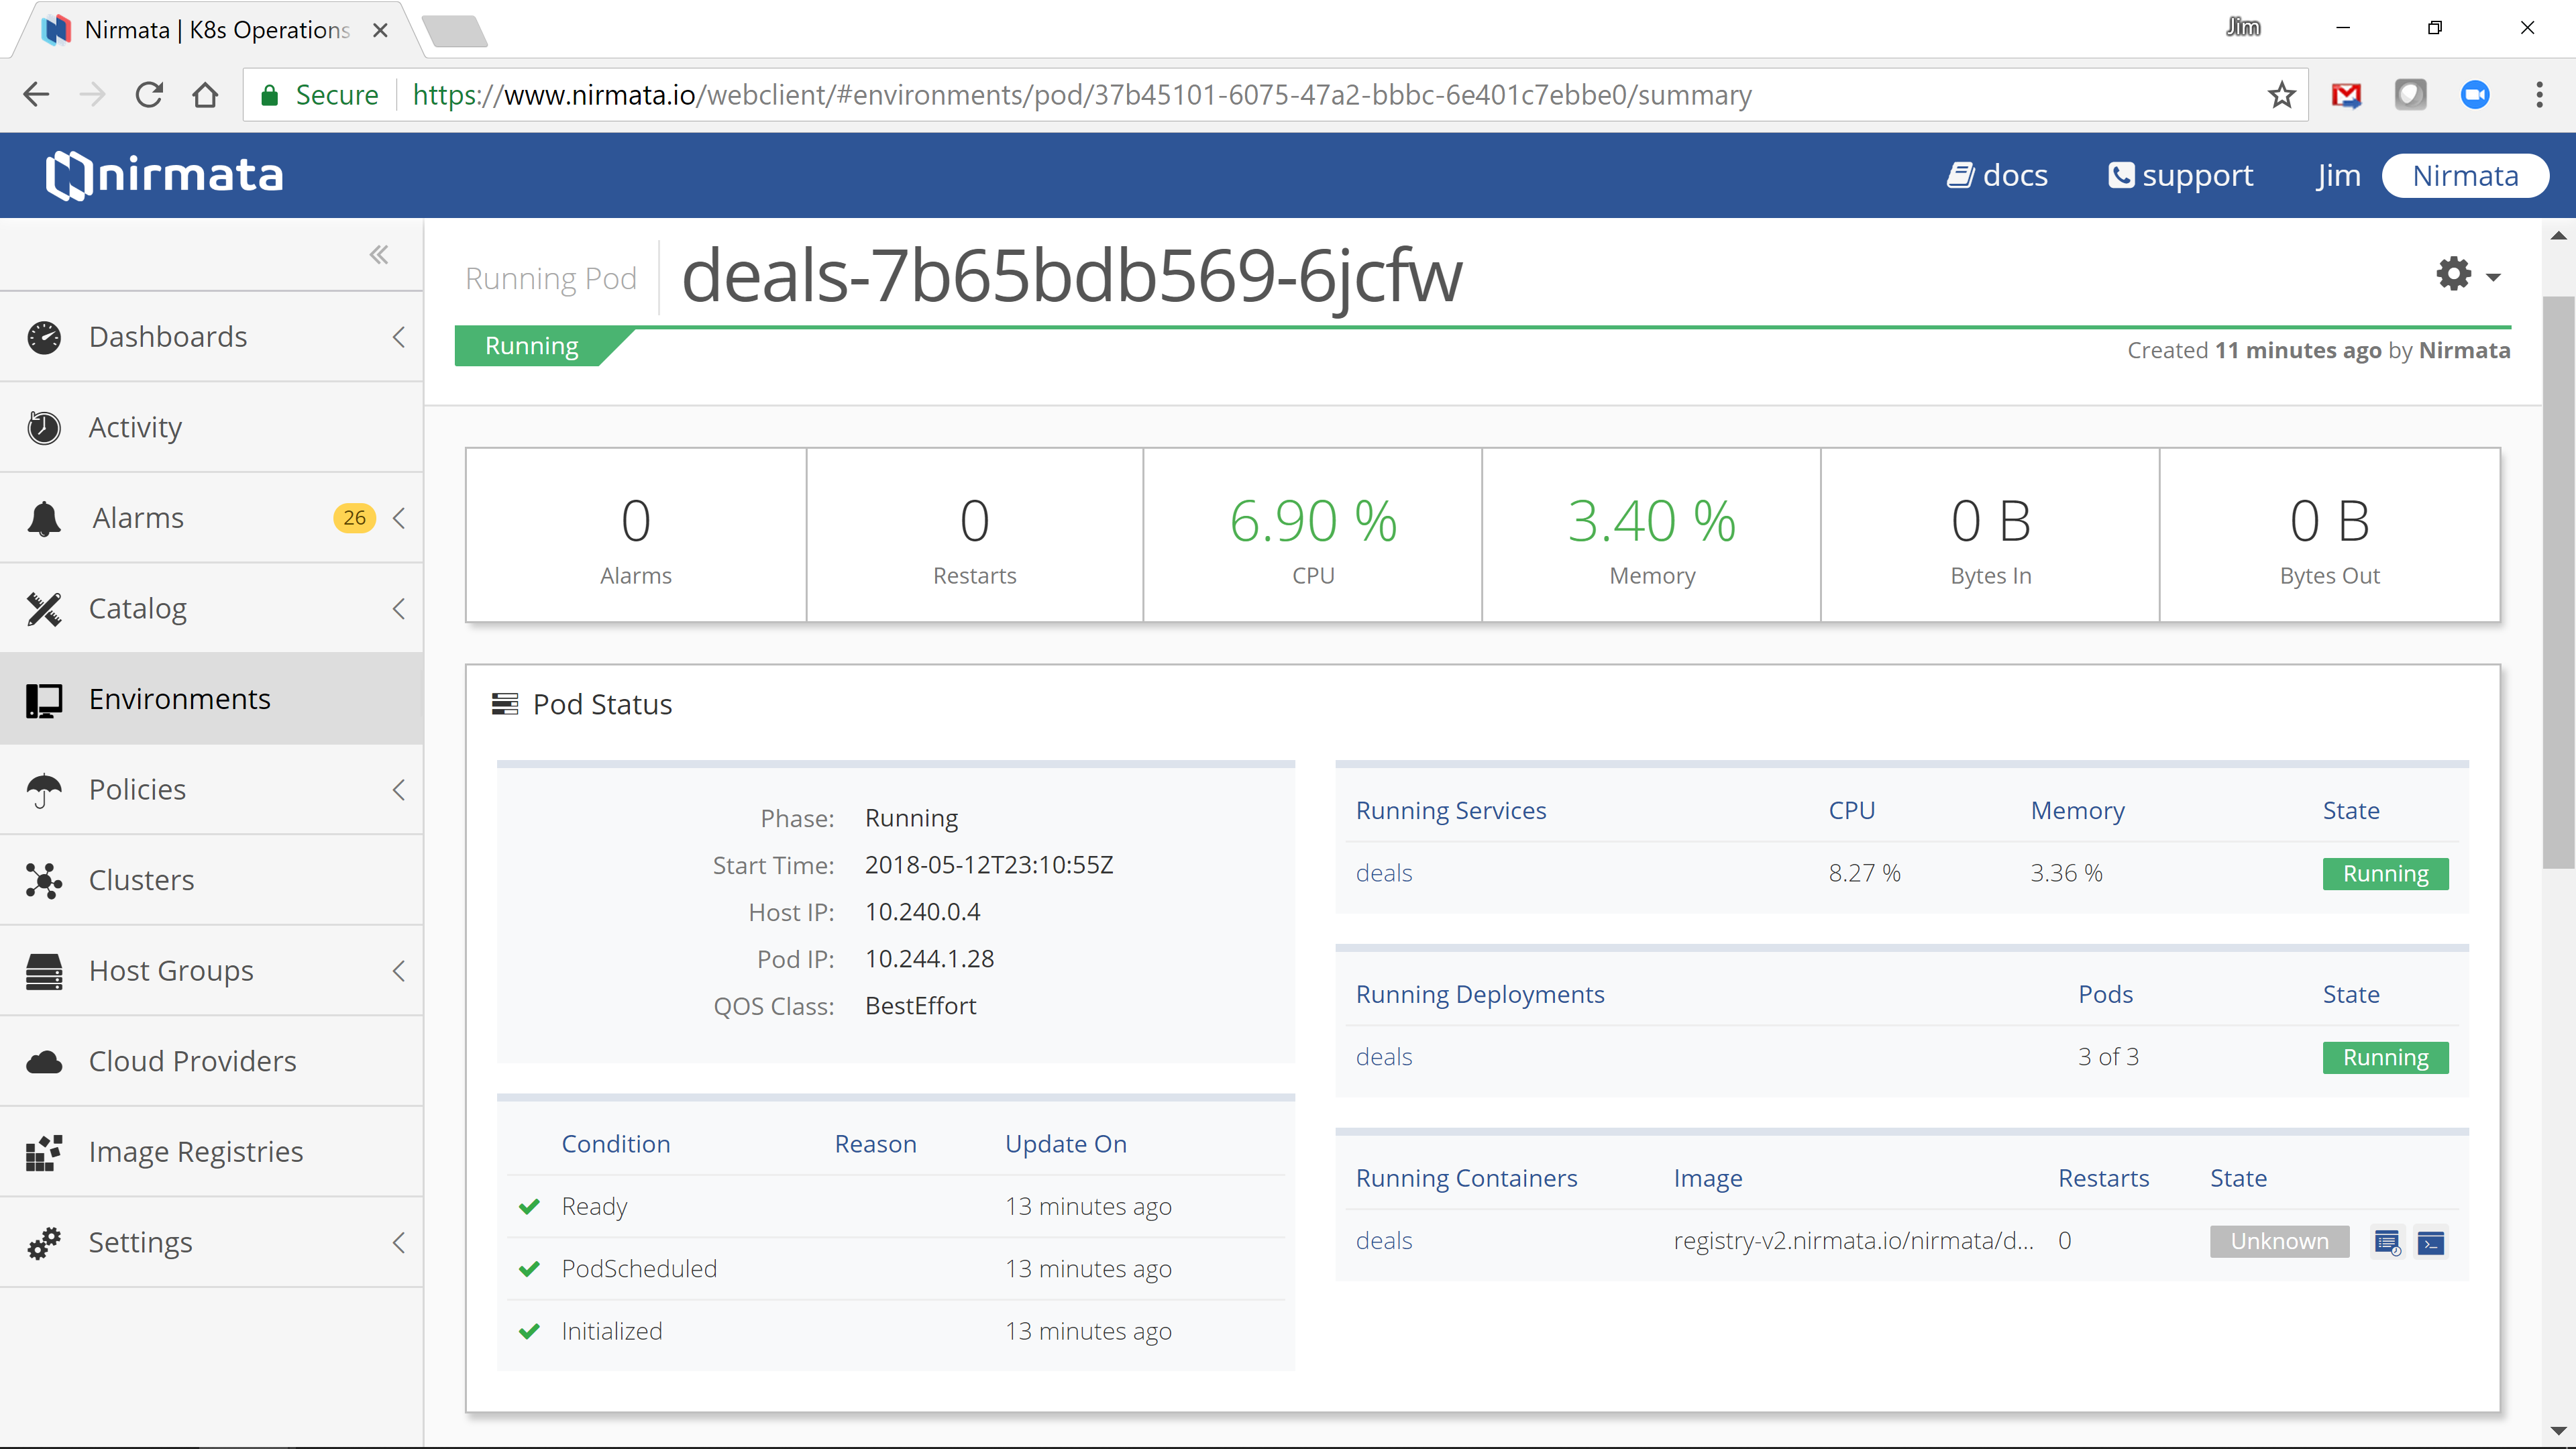The image size is (2576, 1449).
Task: Expand Alarms submenu chevron
Action: pyautogui.click(x=399, y=518)
